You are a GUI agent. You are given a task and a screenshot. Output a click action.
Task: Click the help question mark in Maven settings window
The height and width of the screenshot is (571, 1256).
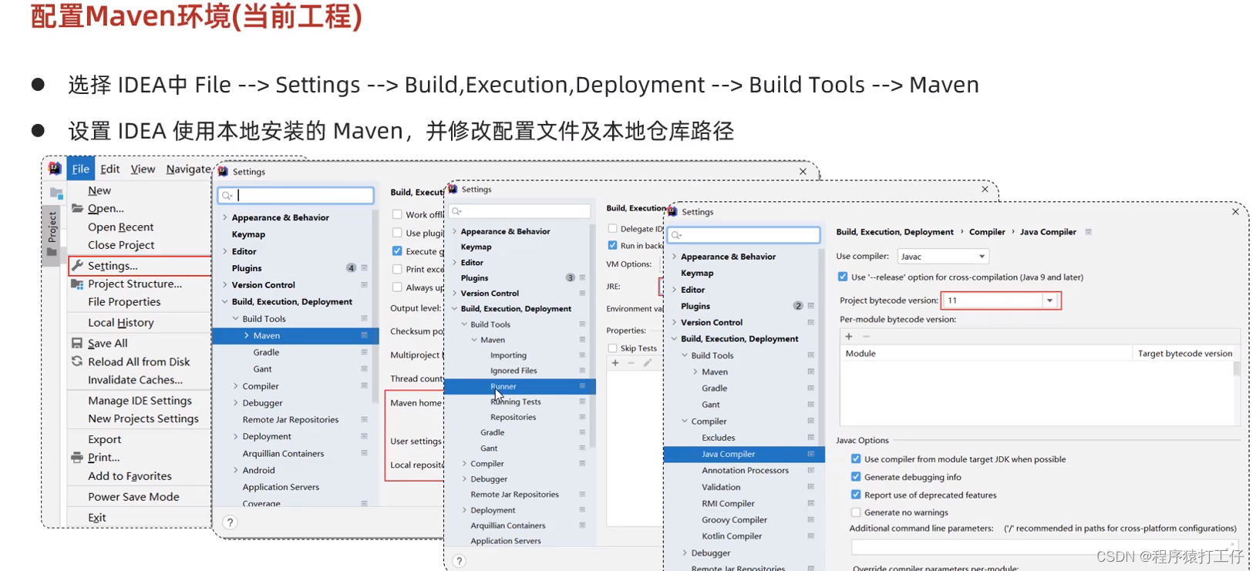click(230, 522)
